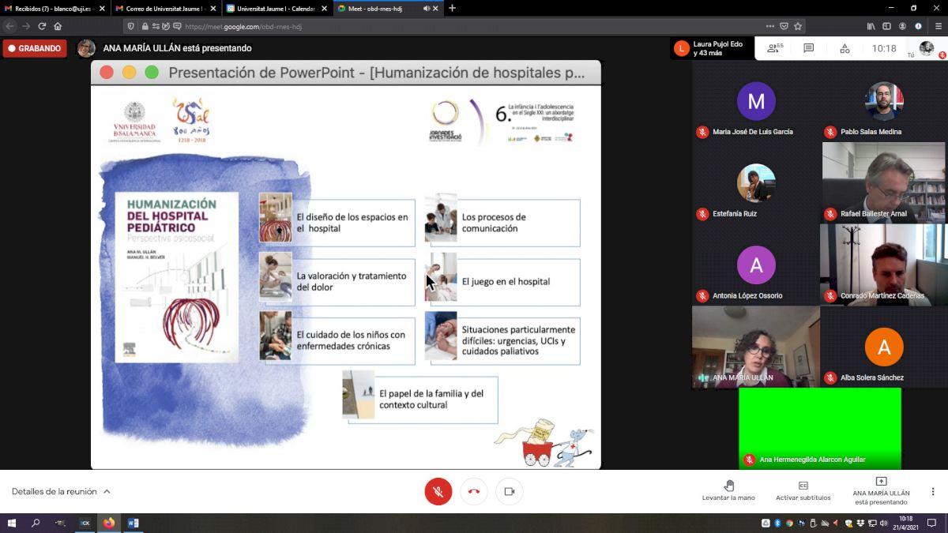Open Word from the Windows taskbar
The height and width of the screenshot is (533, 948).
[x=133, y=523]
